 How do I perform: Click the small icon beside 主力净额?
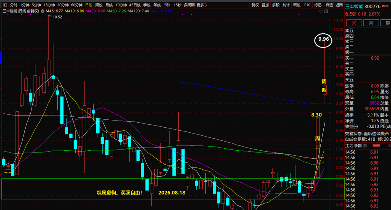pos(365,145)
